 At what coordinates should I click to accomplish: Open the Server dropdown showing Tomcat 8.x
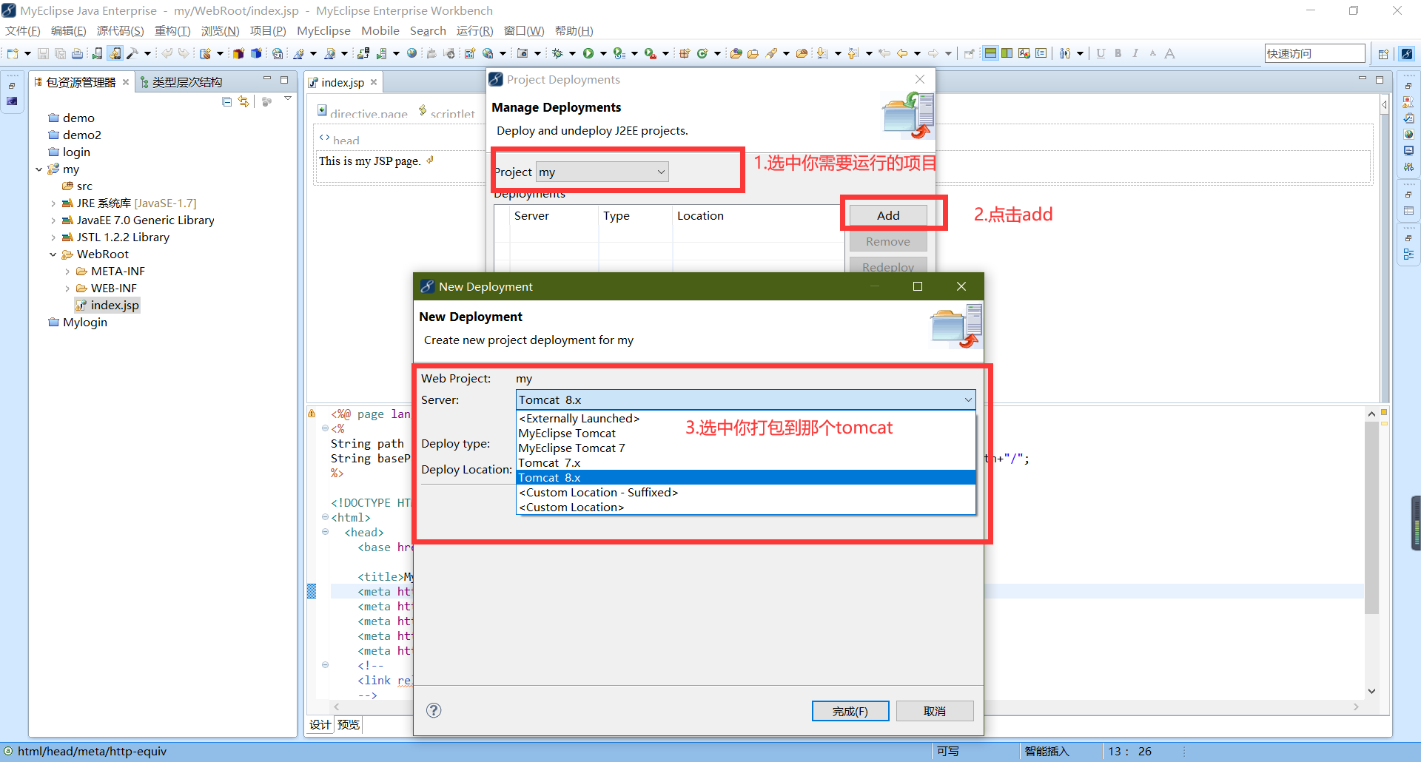click(x=746, y=399)
